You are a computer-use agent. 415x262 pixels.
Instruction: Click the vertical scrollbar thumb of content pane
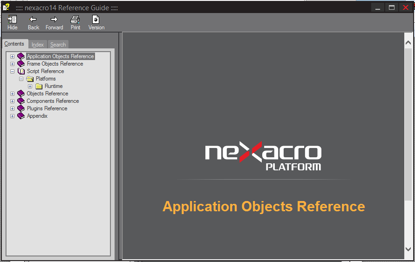point(408,124)
